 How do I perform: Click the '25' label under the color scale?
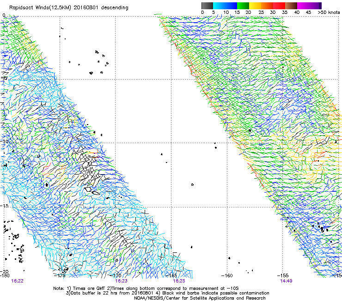click(261, 13)
